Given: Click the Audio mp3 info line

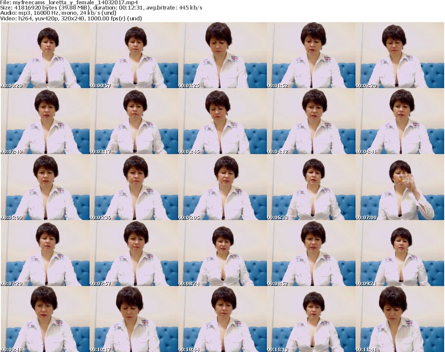Looking at the screenshot, I should 58,13.
